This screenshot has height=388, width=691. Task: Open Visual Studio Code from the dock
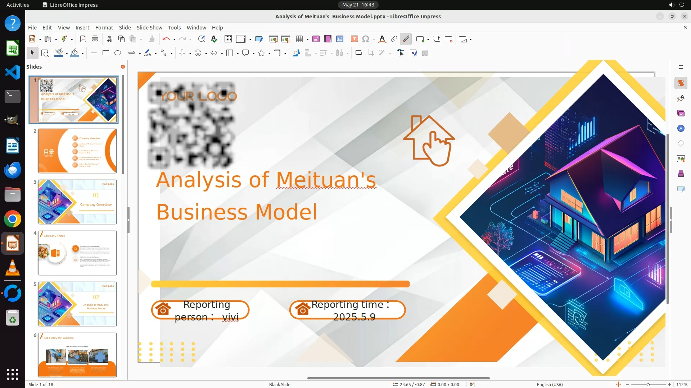[13, 72]
